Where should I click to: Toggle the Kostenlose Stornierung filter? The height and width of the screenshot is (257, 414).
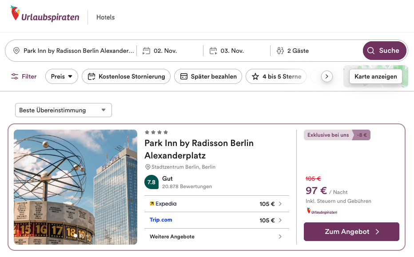[126, 76]
